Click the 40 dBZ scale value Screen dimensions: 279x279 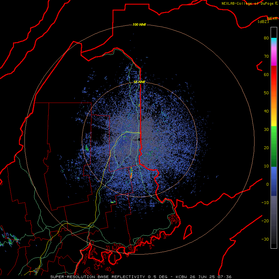coord(266,111)
